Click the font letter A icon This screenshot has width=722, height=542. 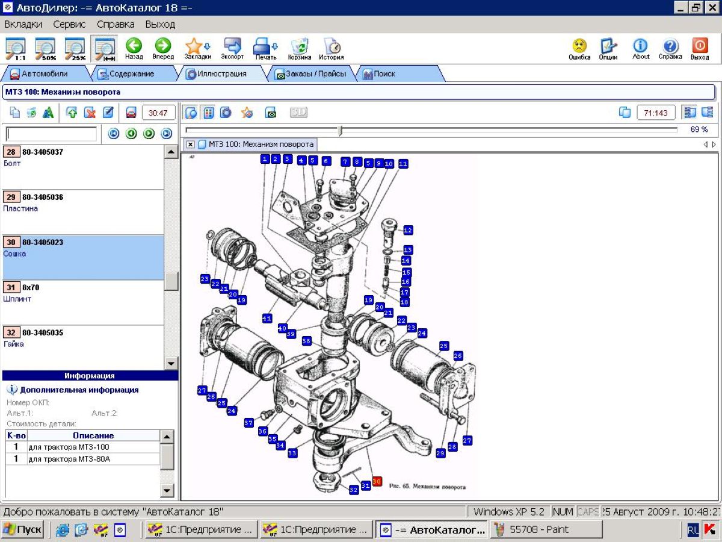point(48,113)
